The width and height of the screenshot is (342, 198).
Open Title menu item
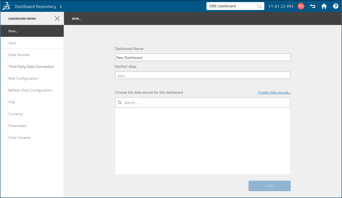click(32, 102)
